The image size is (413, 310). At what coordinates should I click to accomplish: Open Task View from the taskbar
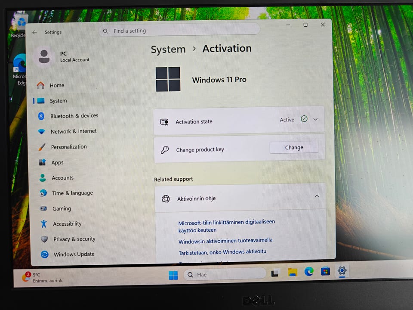tap(275, 273)
